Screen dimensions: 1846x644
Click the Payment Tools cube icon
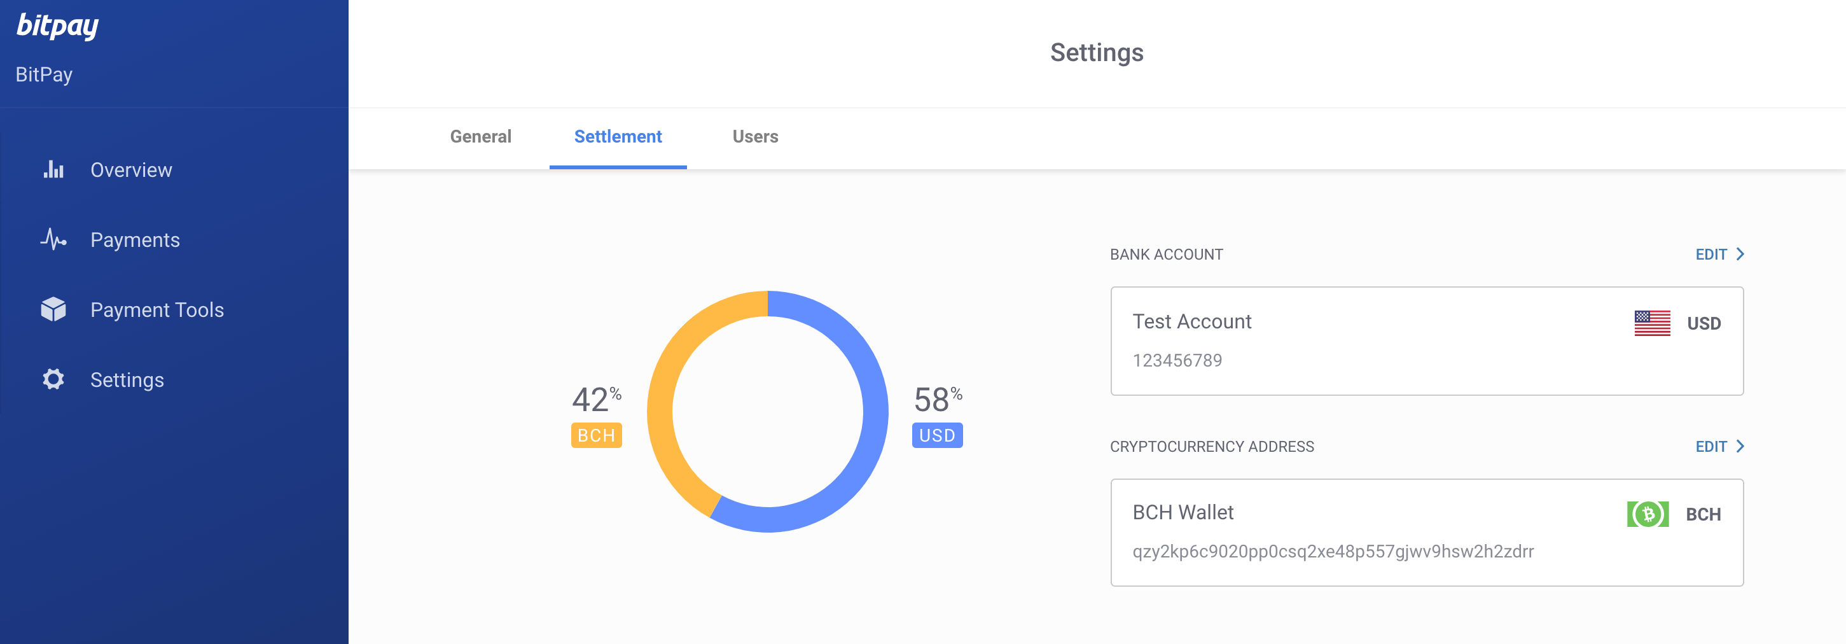tap(53, 310)
